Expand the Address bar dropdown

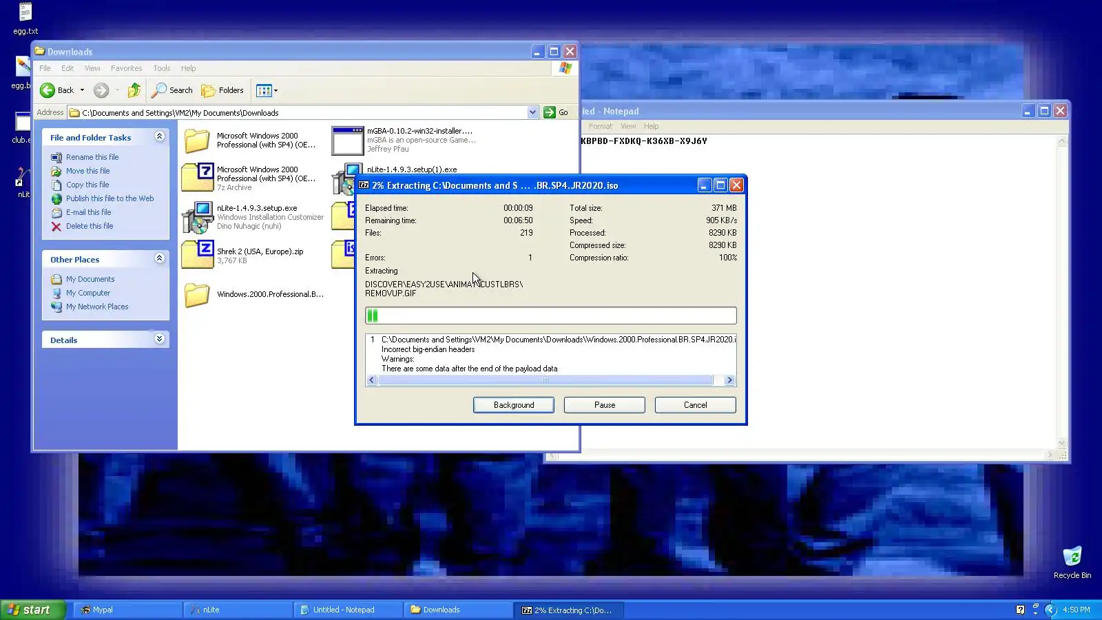[x=532, y=112]
